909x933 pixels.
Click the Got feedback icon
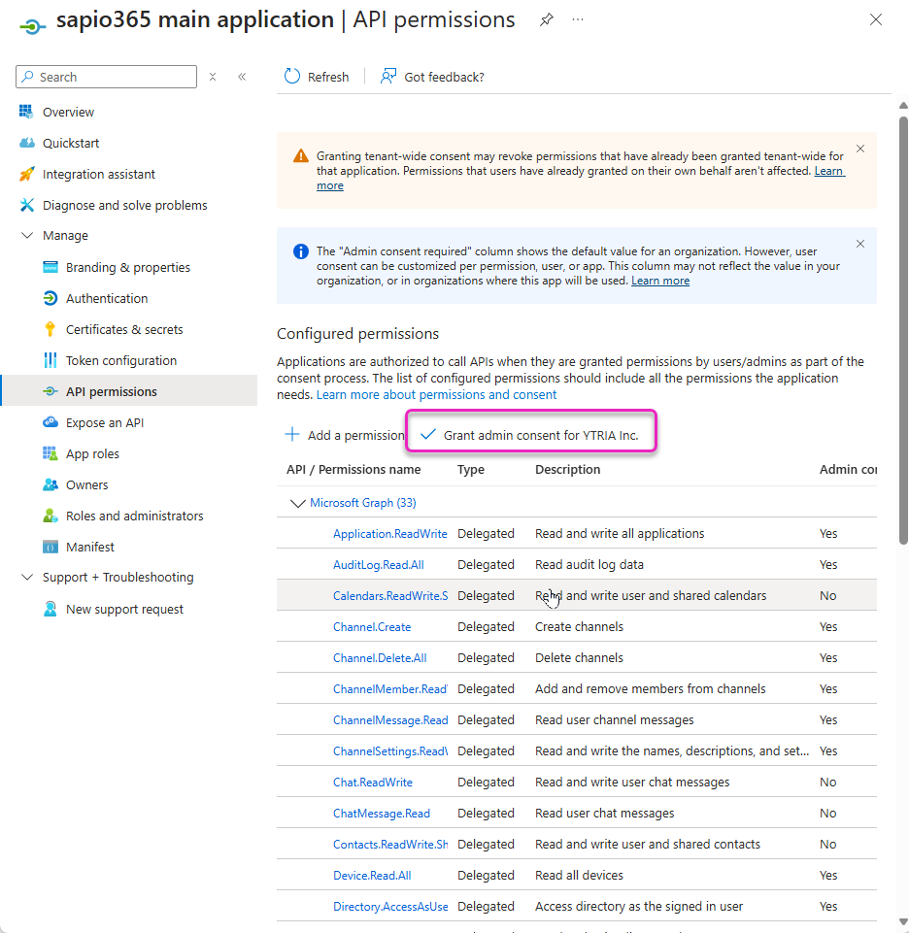pos(388,77)
